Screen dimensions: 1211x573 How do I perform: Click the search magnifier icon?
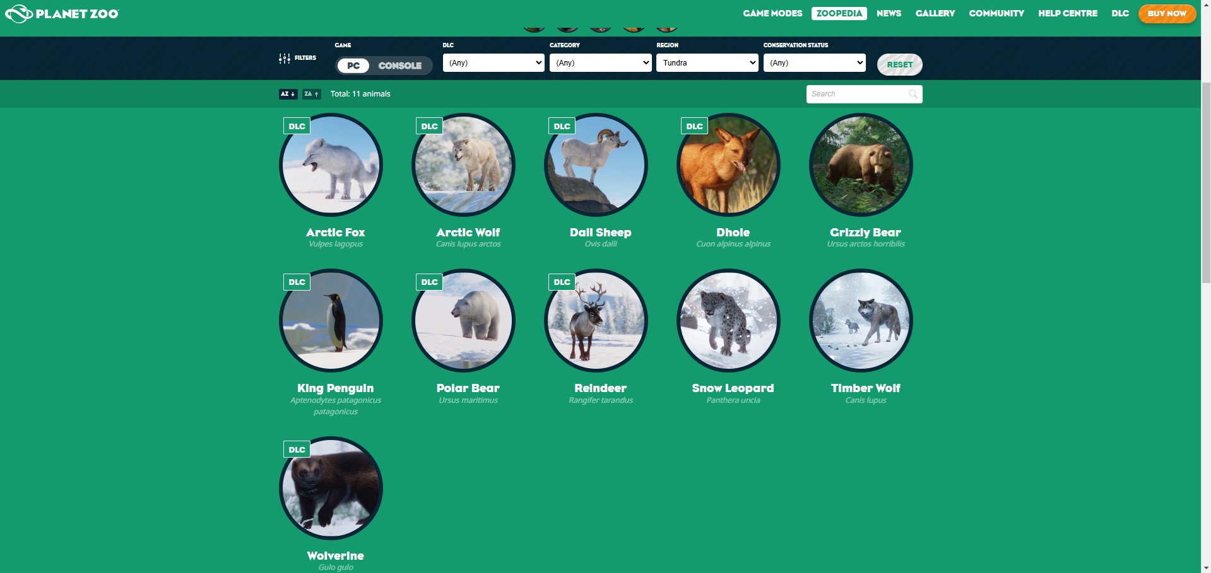click(x=913, y=94)
